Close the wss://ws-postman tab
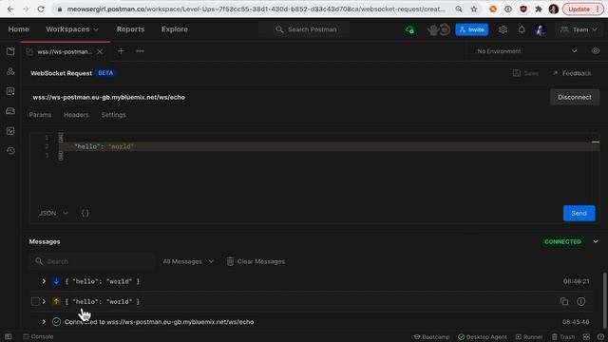The height and width of the screenshot is (342, 608). click(x=100, y=51)
